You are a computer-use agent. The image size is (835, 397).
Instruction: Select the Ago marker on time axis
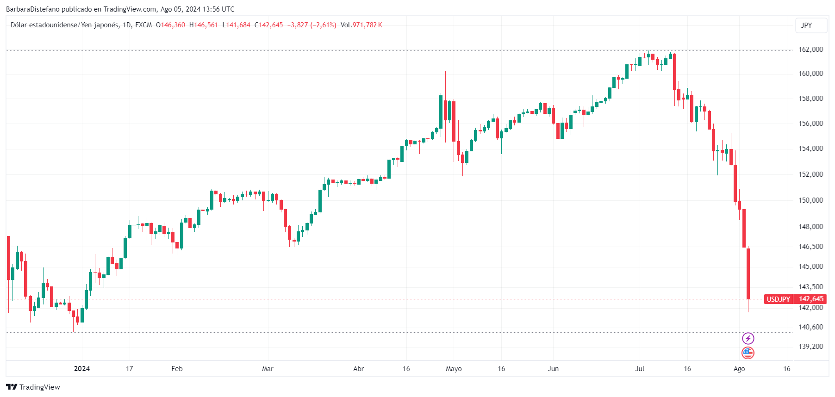(x=739, y=369)
